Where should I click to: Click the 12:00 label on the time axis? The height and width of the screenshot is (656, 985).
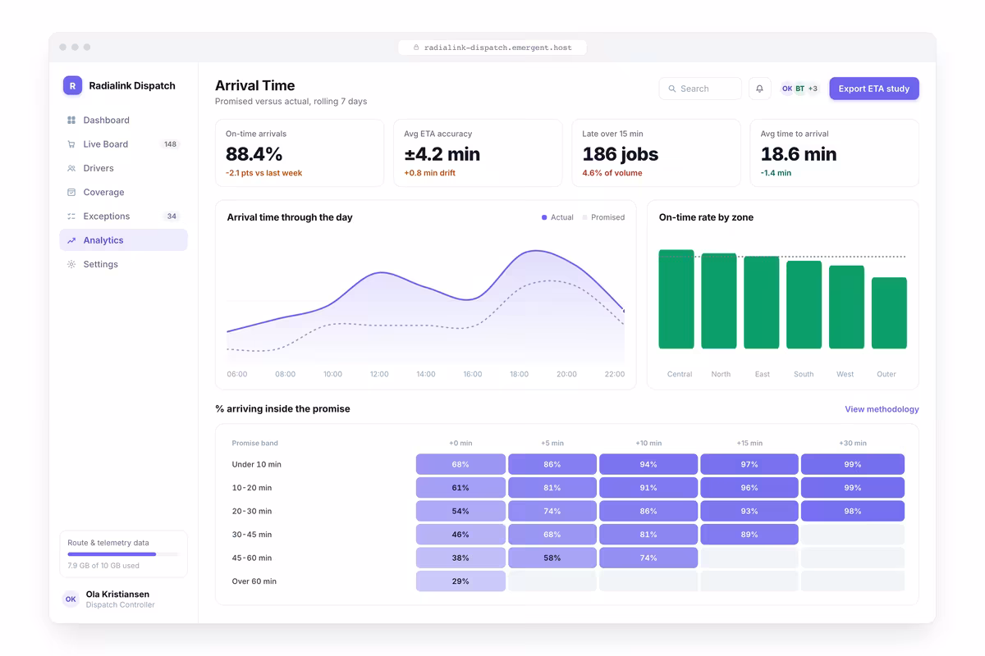(x=379, y=374)
